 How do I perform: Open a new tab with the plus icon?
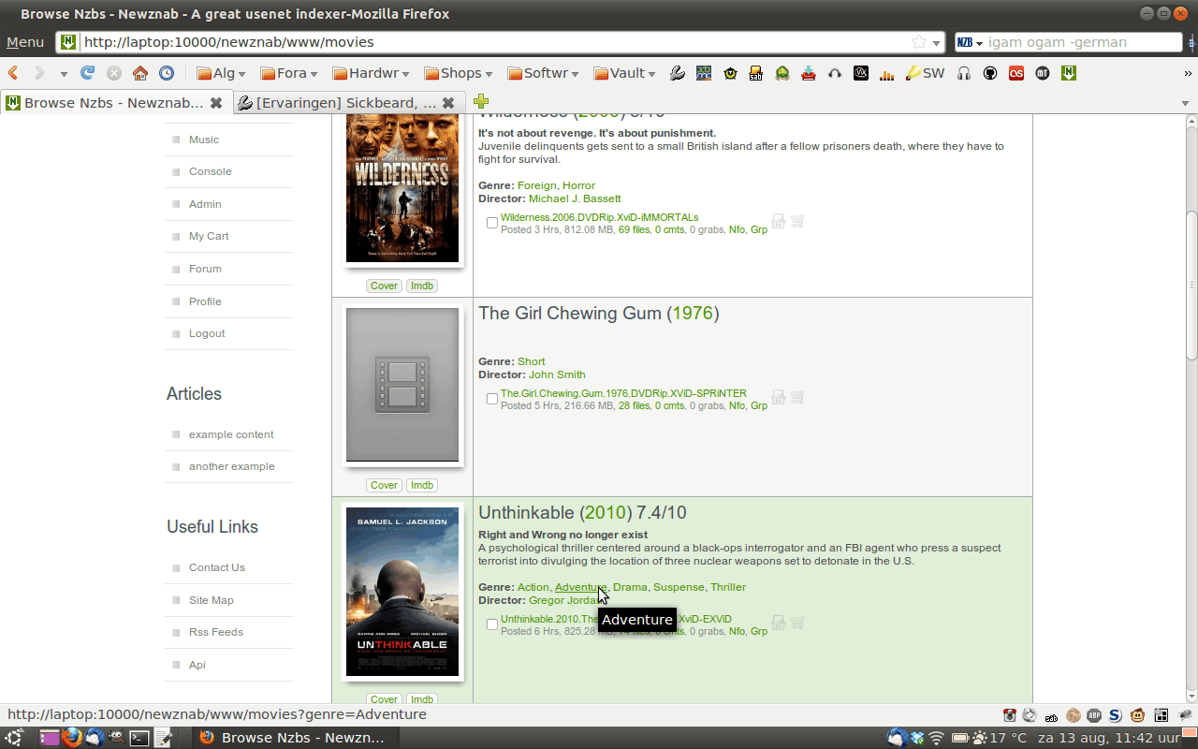coord(481,102)
